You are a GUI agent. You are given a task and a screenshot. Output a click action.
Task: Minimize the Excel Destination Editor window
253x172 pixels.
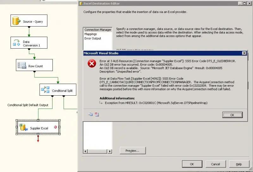(x=240, y=3)
